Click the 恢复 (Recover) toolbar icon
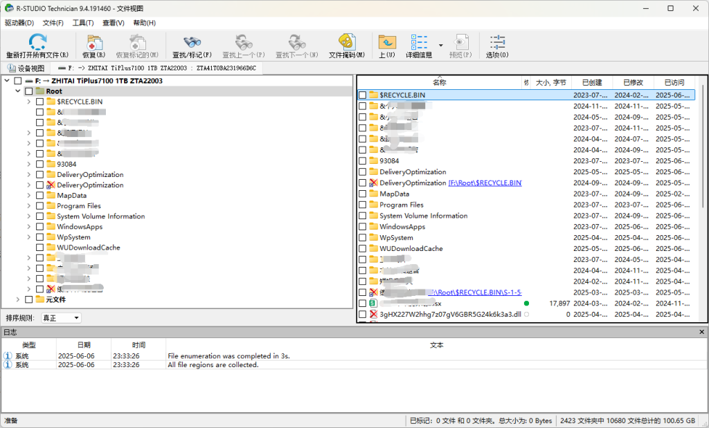The image size is (709, 428). 94,42
